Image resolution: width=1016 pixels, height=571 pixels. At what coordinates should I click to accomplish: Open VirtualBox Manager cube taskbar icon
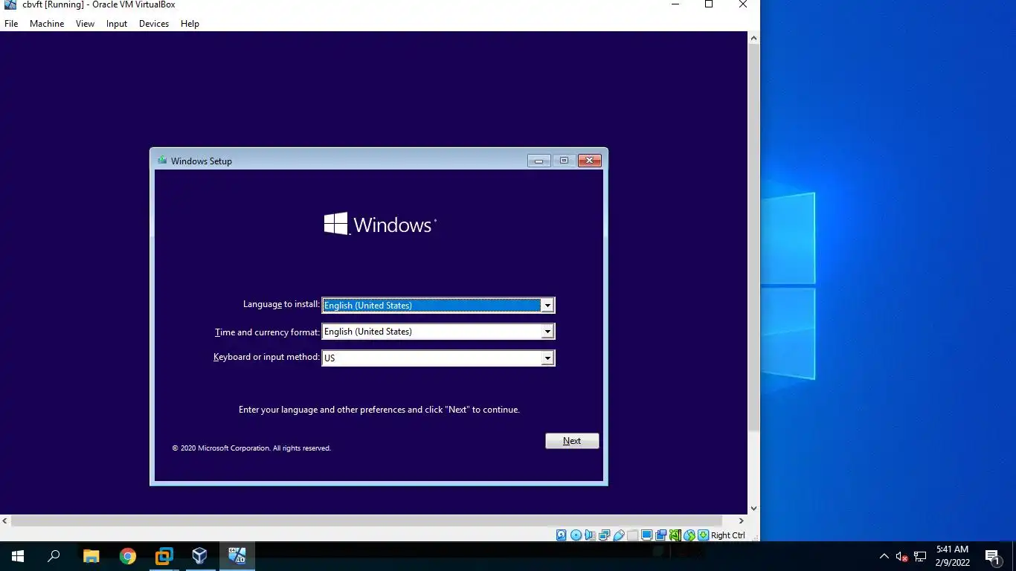pyautogui.click(x=199, y=556)
